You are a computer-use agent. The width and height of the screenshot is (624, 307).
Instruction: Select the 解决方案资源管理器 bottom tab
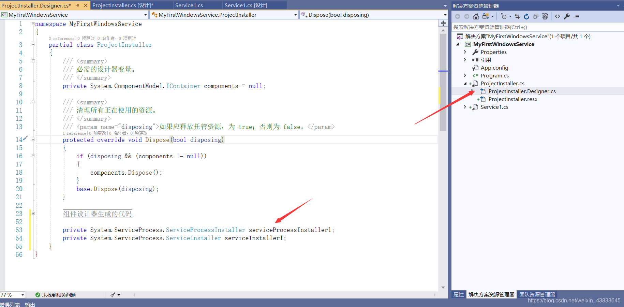click(x=491, y=294)
